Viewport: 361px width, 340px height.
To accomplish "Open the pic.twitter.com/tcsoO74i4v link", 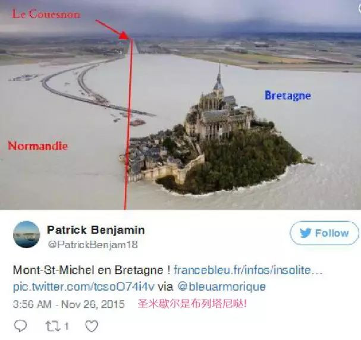I will (84, 287).
